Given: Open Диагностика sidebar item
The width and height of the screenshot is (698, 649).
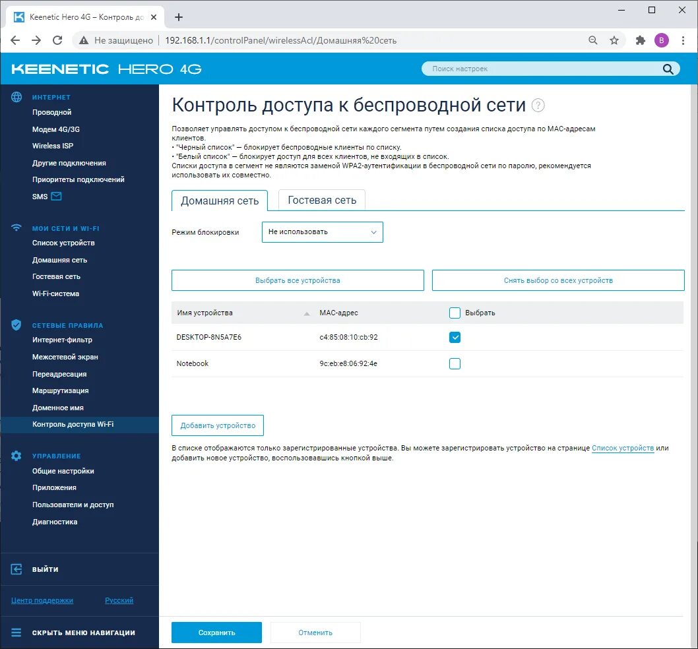Looking at the screenshot, I should tap(54, 522).
